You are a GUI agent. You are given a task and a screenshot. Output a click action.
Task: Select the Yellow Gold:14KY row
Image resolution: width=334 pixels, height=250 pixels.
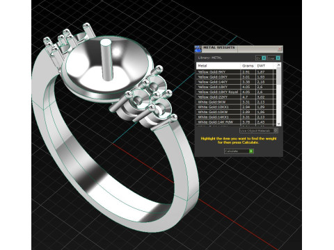coord(236,82)
